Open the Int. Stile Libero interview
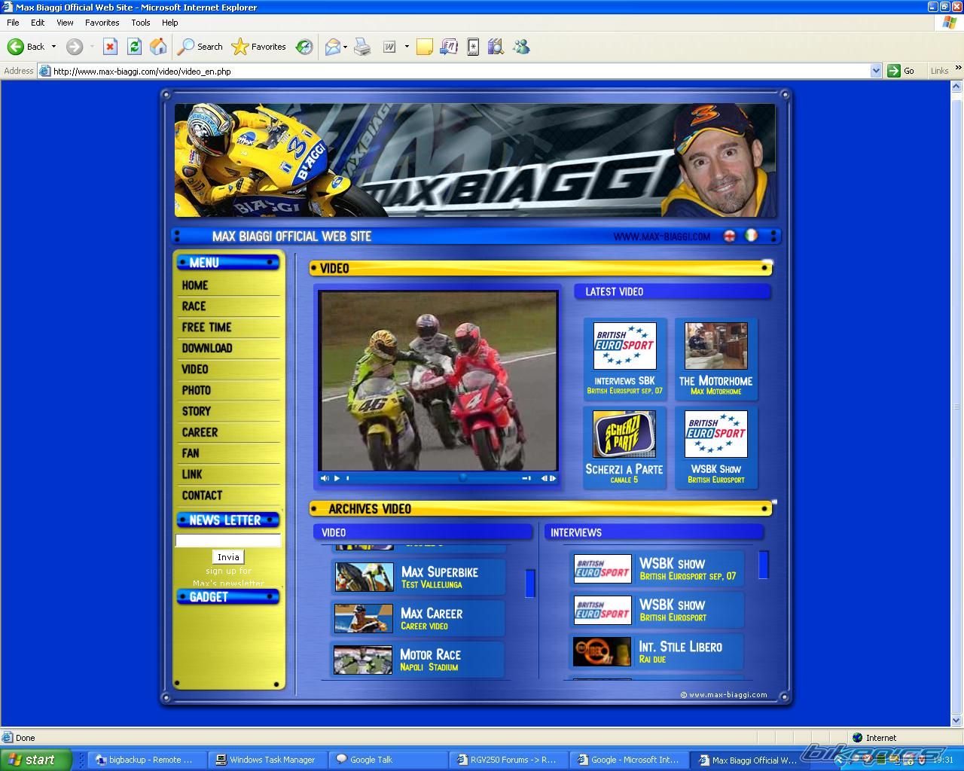The height and width of the screenshot is (771, 964). [x=657, y=651]
